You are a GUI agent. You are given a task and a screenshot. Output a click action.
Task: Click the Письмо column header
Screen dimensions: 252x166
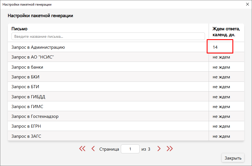click(20, 29)
